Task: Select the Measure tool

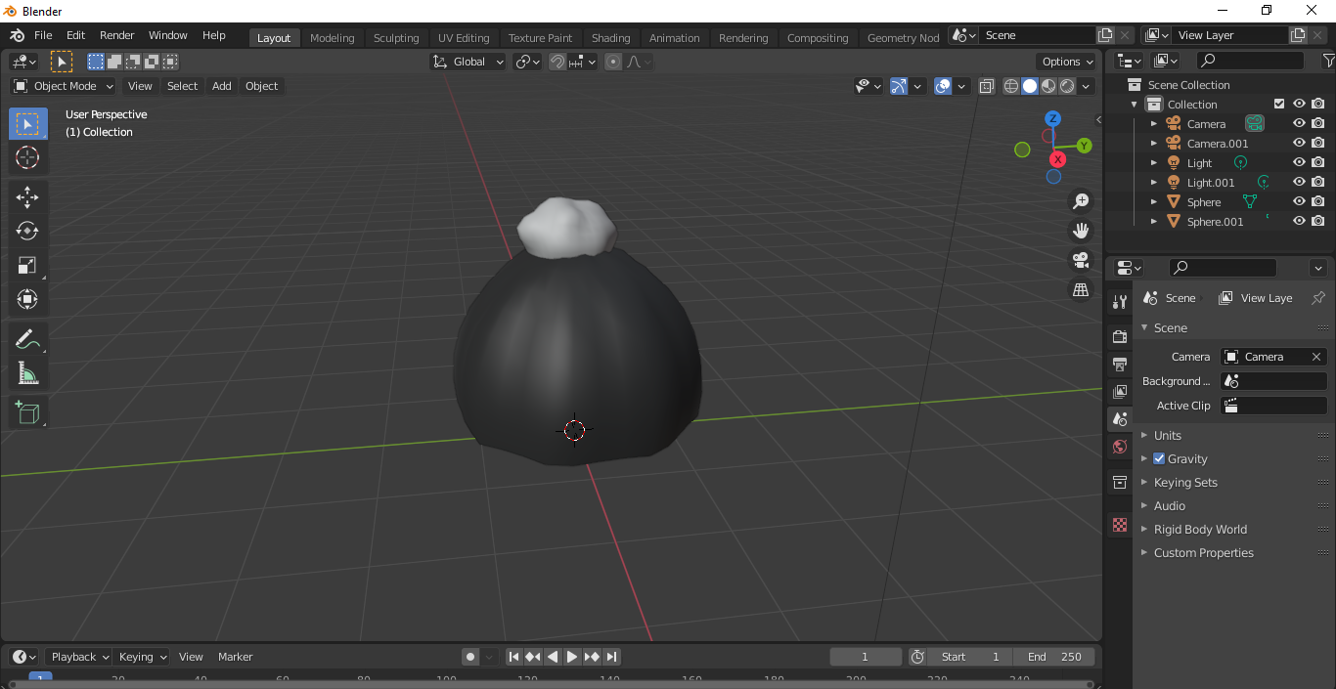Action: (x=27, y=374)
